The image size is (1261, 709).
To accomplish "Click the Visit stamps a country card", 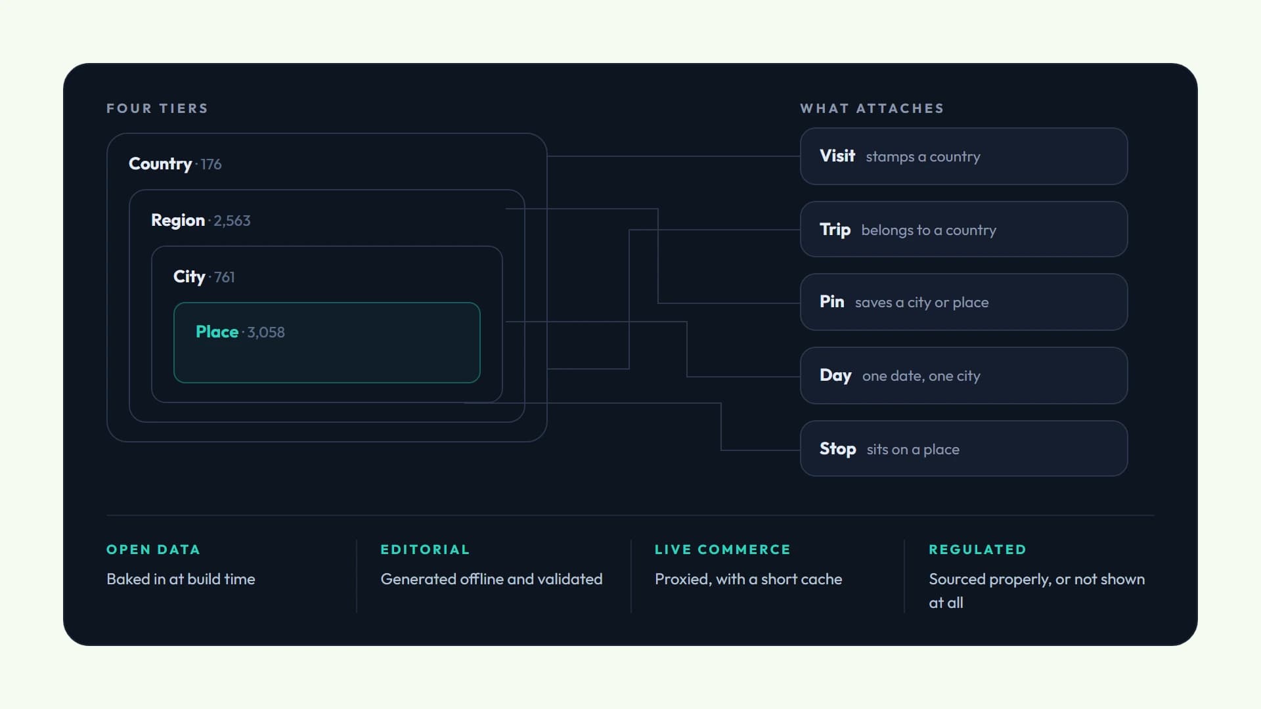I will pyautogui.click(x=963, y=156).
